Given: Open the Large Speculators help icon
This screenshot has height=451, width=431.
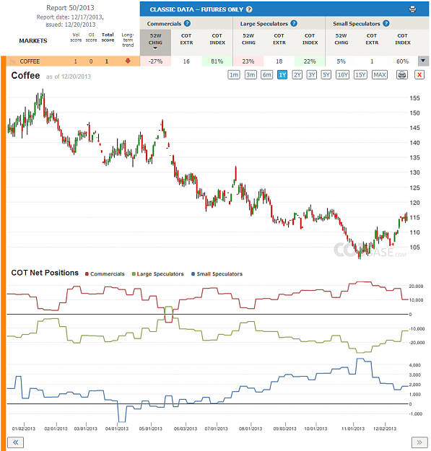Looking at the screenshot, I should pos(294,23).
